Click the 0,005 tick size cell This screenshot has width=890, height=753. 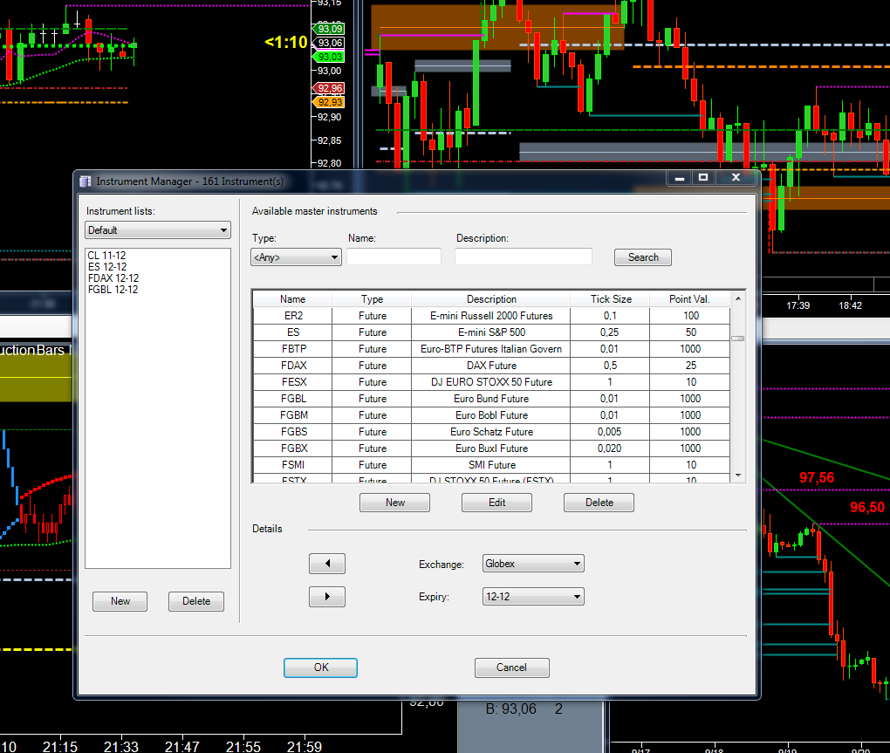pyautogui.click(x=610, y=431)
